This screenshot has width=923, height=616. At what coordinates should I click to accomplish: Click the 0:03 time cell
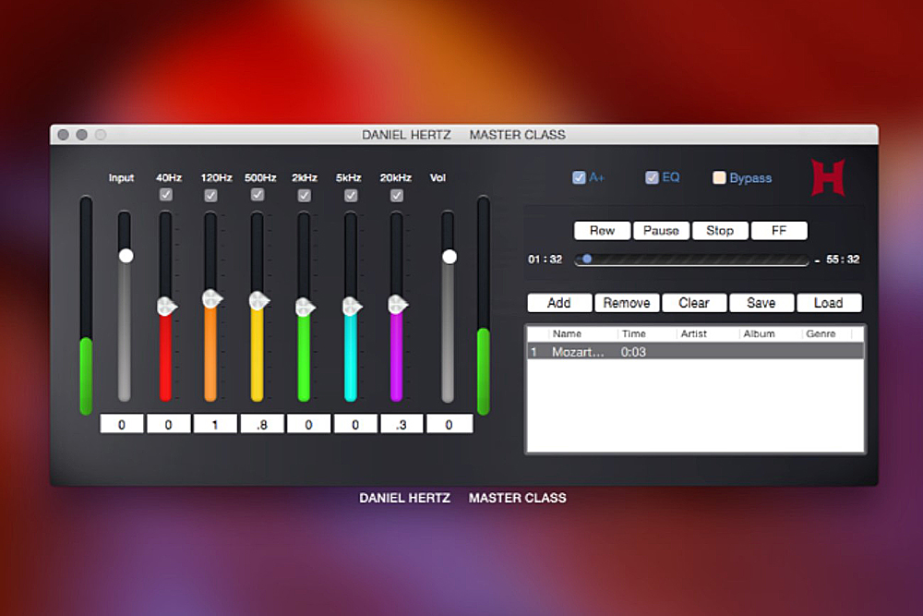[x=633, y=352]
